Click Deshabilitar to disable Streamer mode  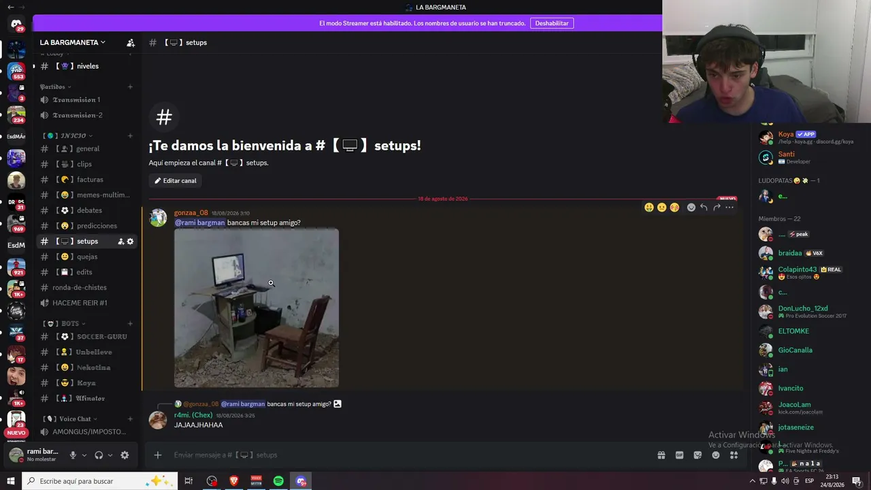[x=552, y=23]
